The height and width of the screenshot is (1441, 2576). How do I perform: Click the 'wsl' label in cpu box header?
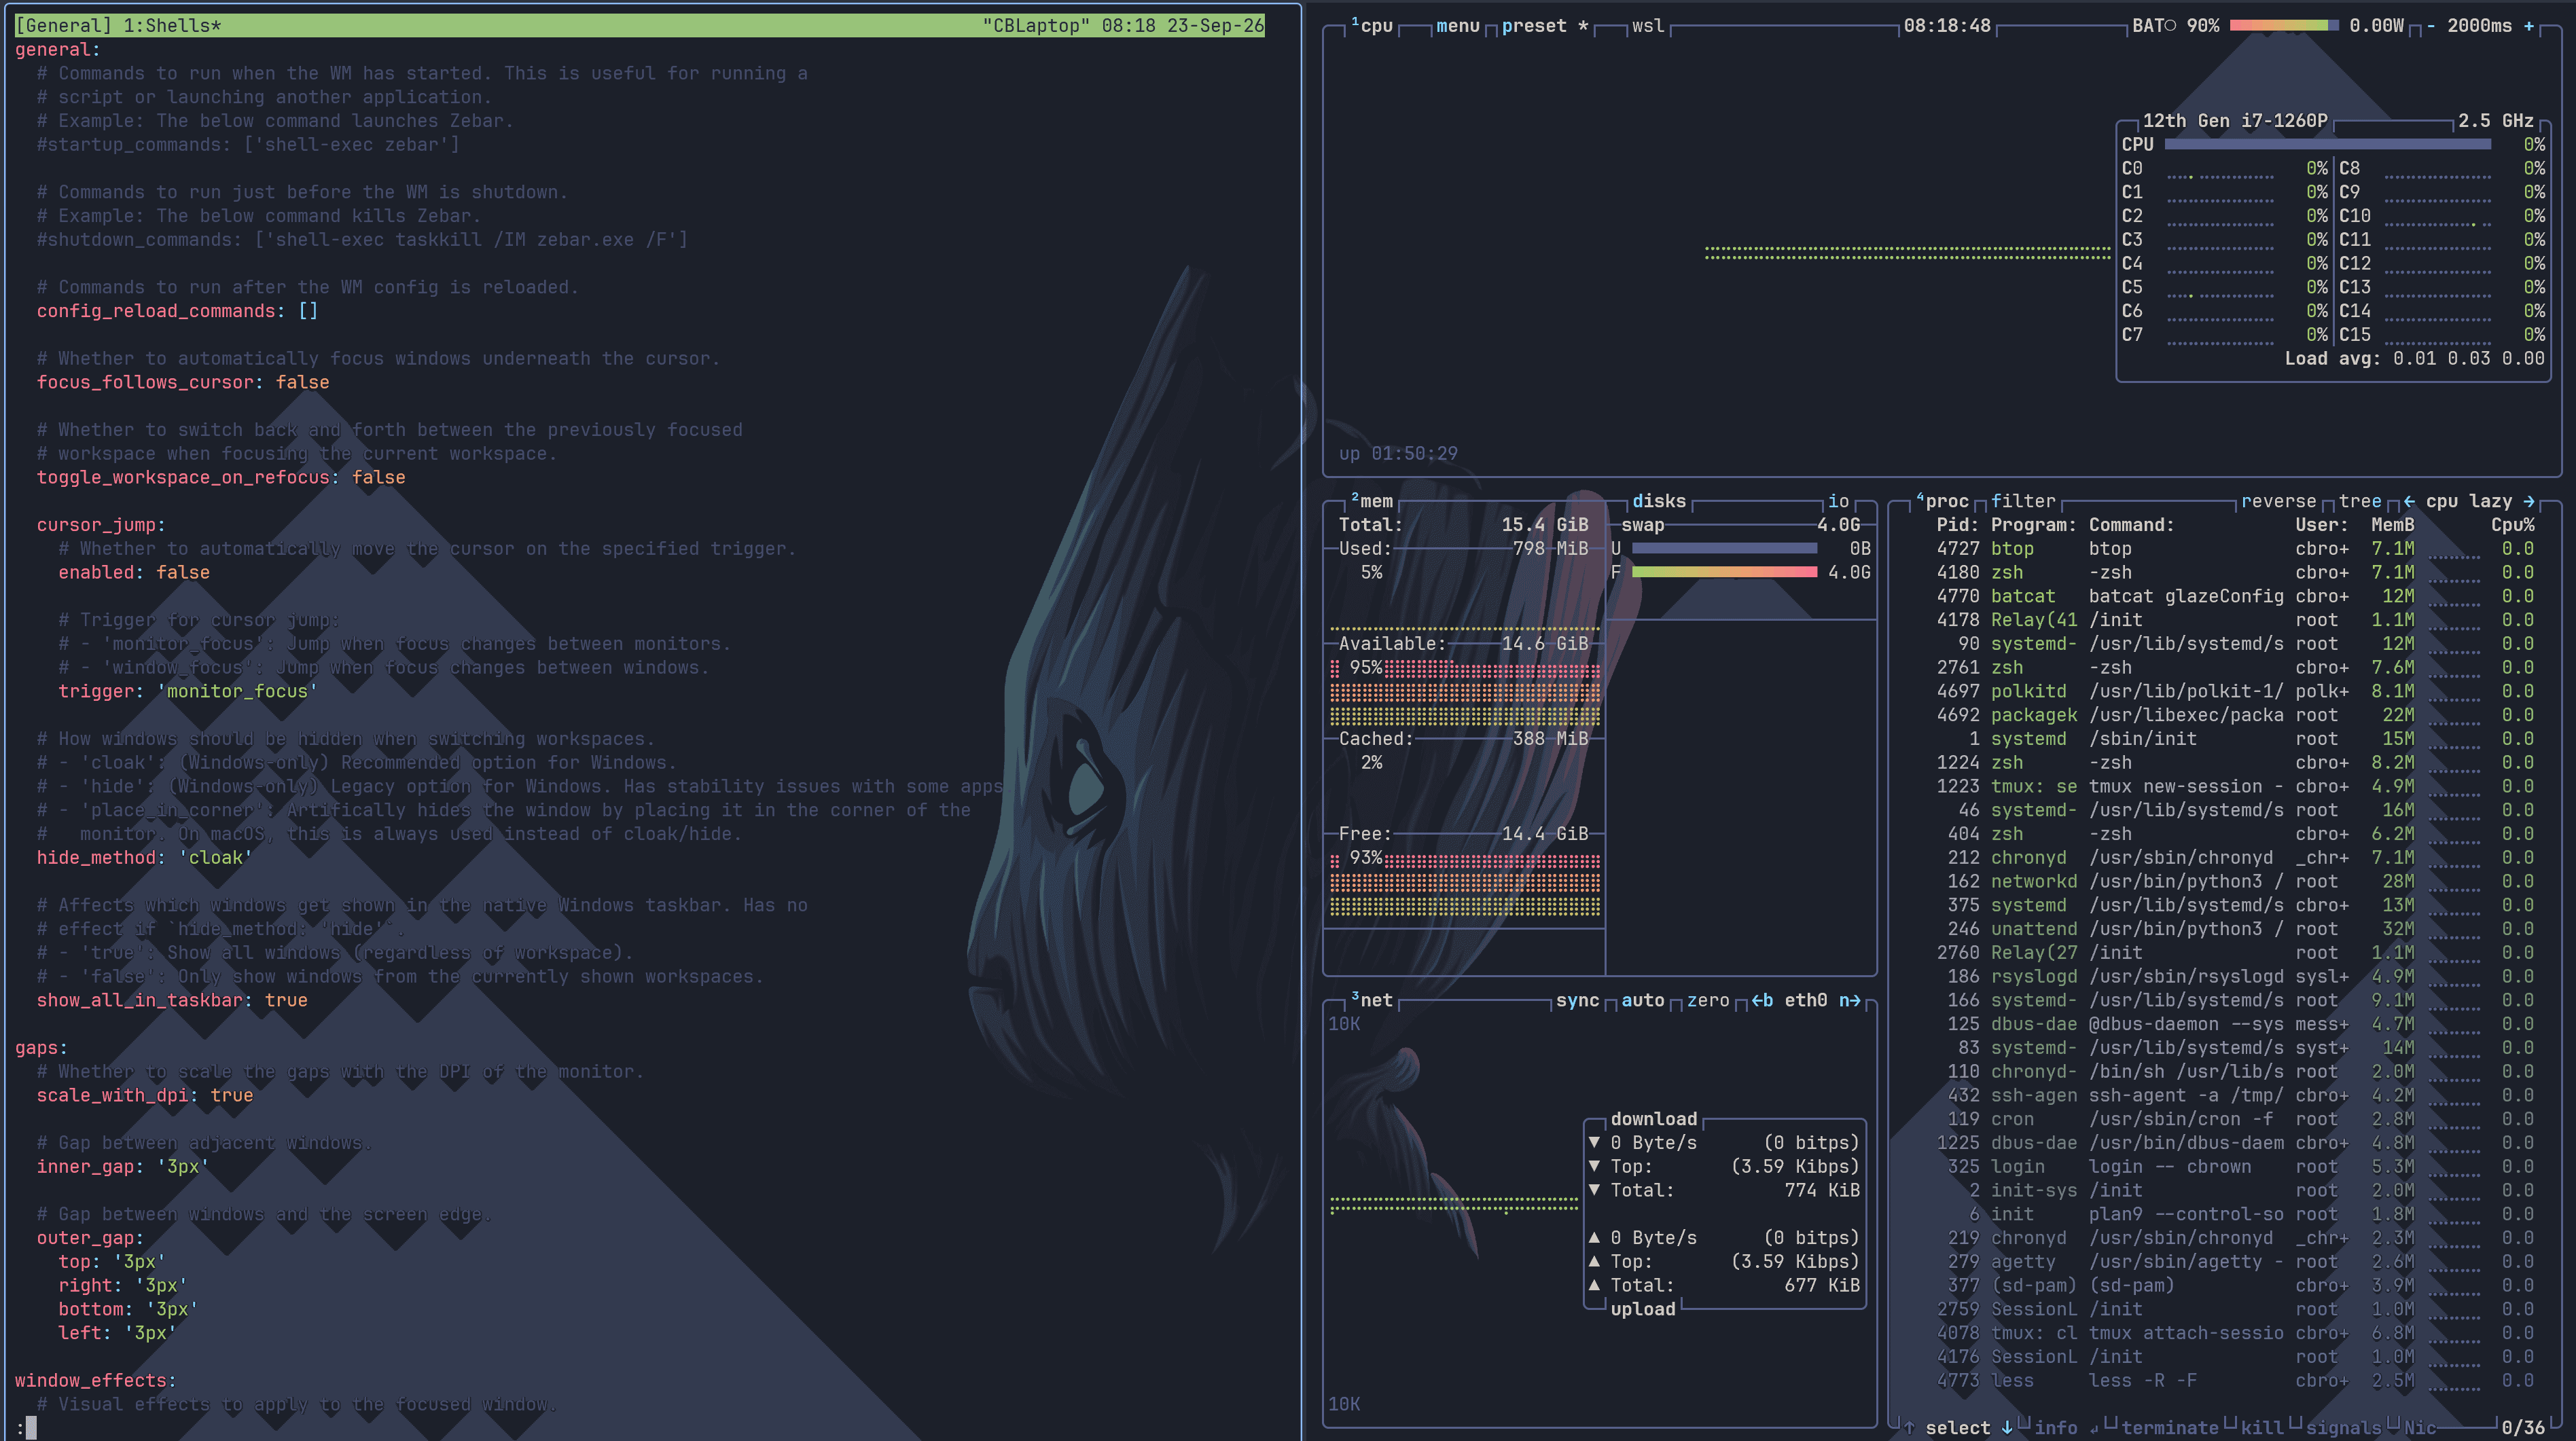[1648, 26]
